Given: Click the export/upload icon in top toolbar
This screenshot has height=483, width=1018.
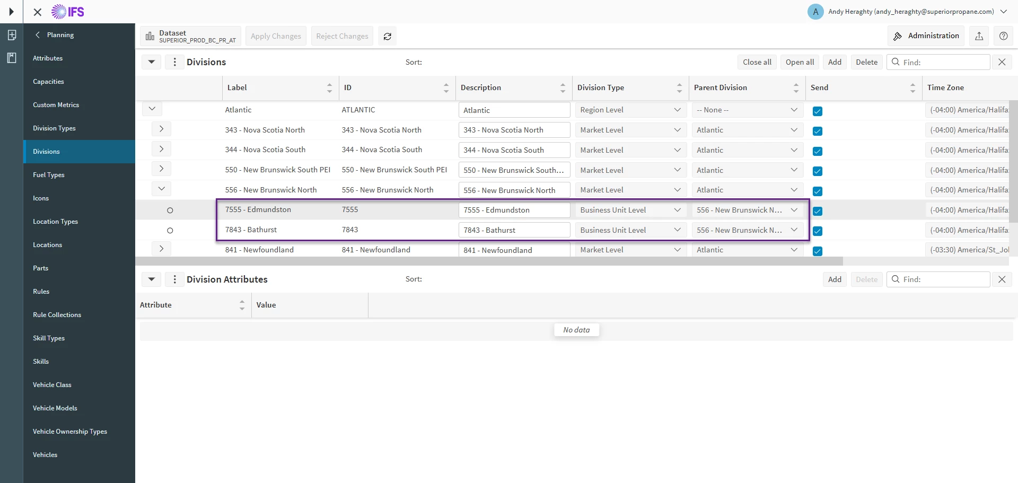Looking at the screenshot, I should [979, 36].
